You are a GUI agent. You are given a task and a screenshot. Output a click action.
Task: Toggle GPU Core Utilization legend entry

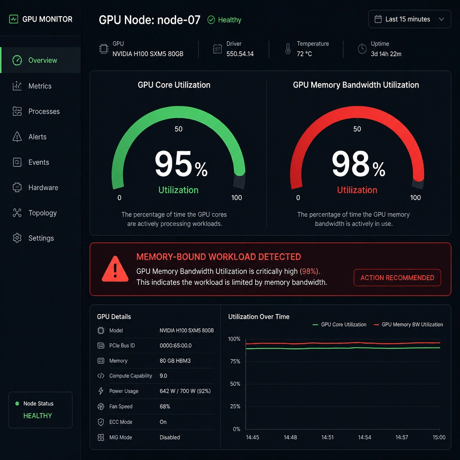[340, 324]
